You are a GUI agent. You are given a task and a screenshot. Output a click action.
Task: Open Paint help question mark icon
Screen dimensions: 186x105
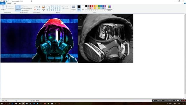click(185, 3)
